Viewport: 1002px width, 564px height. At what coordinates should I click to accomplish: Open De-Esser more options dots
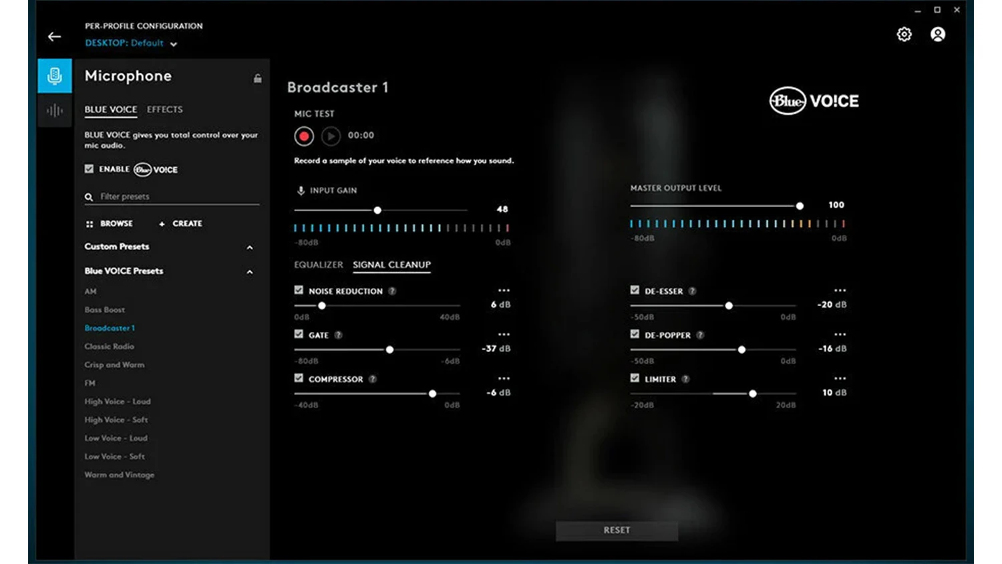click(840, 290)
